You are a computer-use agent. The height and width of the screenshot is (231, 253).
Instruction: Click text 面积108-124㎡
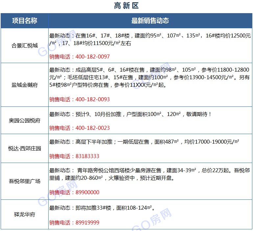point(134,208)
